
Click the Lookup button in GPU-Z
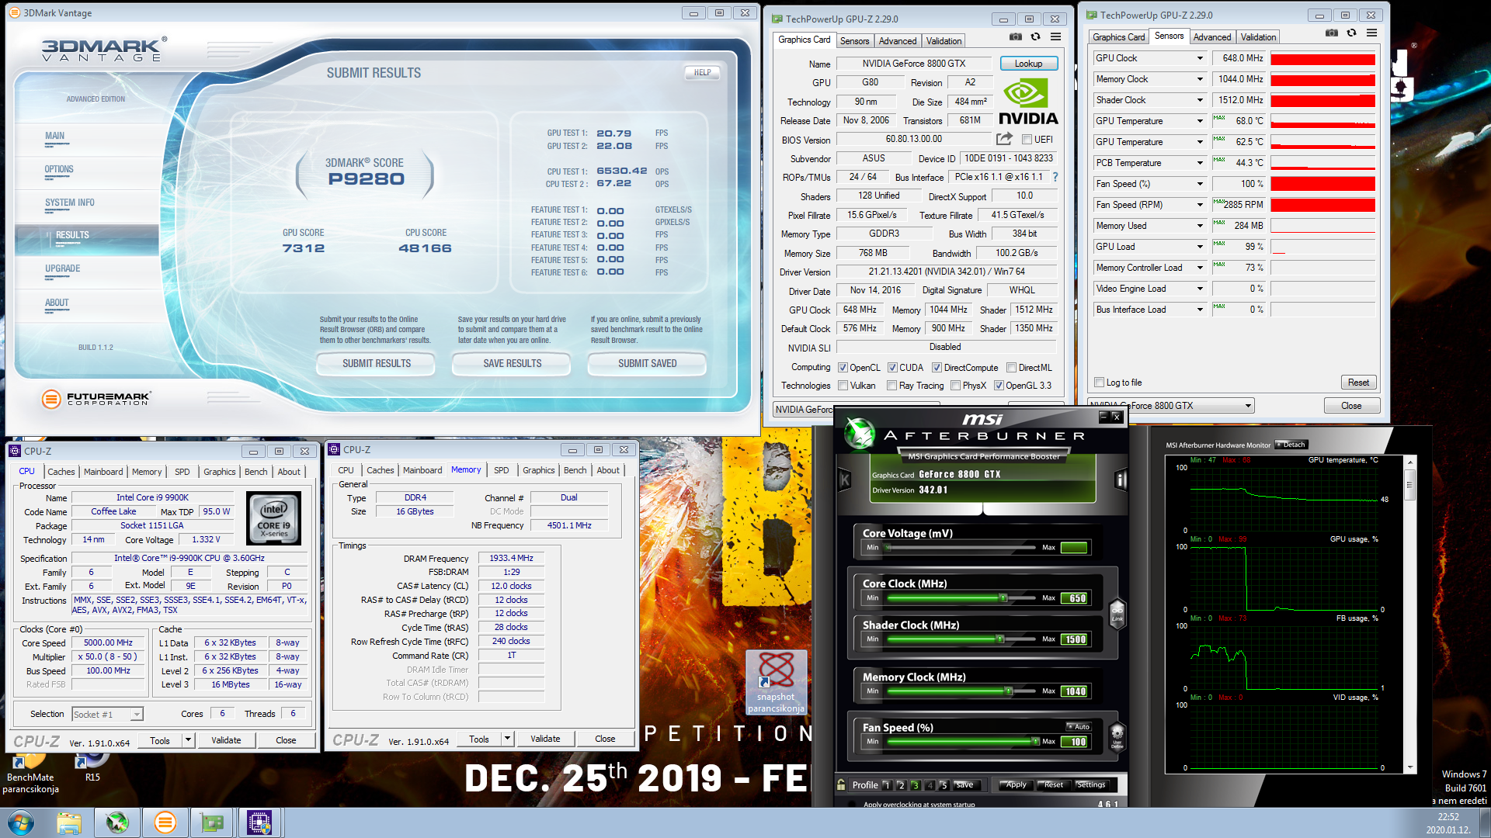(x=1028, y=64)
